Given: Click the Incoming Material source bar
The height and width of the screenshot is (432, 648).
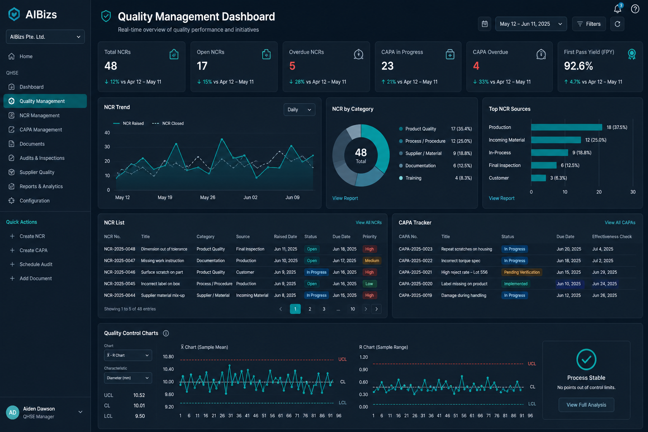Looking at the screenshot, I should tap(556, 140).
